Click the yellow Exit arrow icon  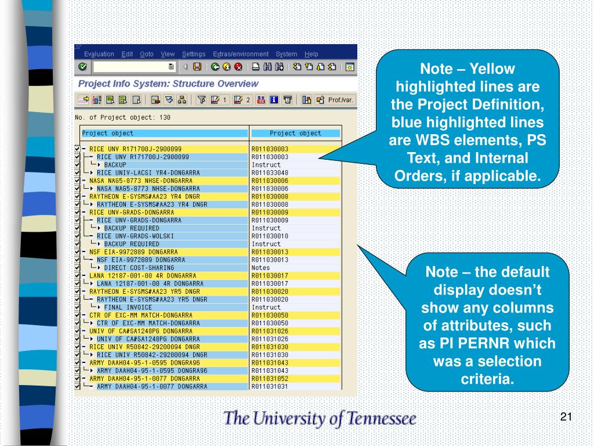[227, 67]
